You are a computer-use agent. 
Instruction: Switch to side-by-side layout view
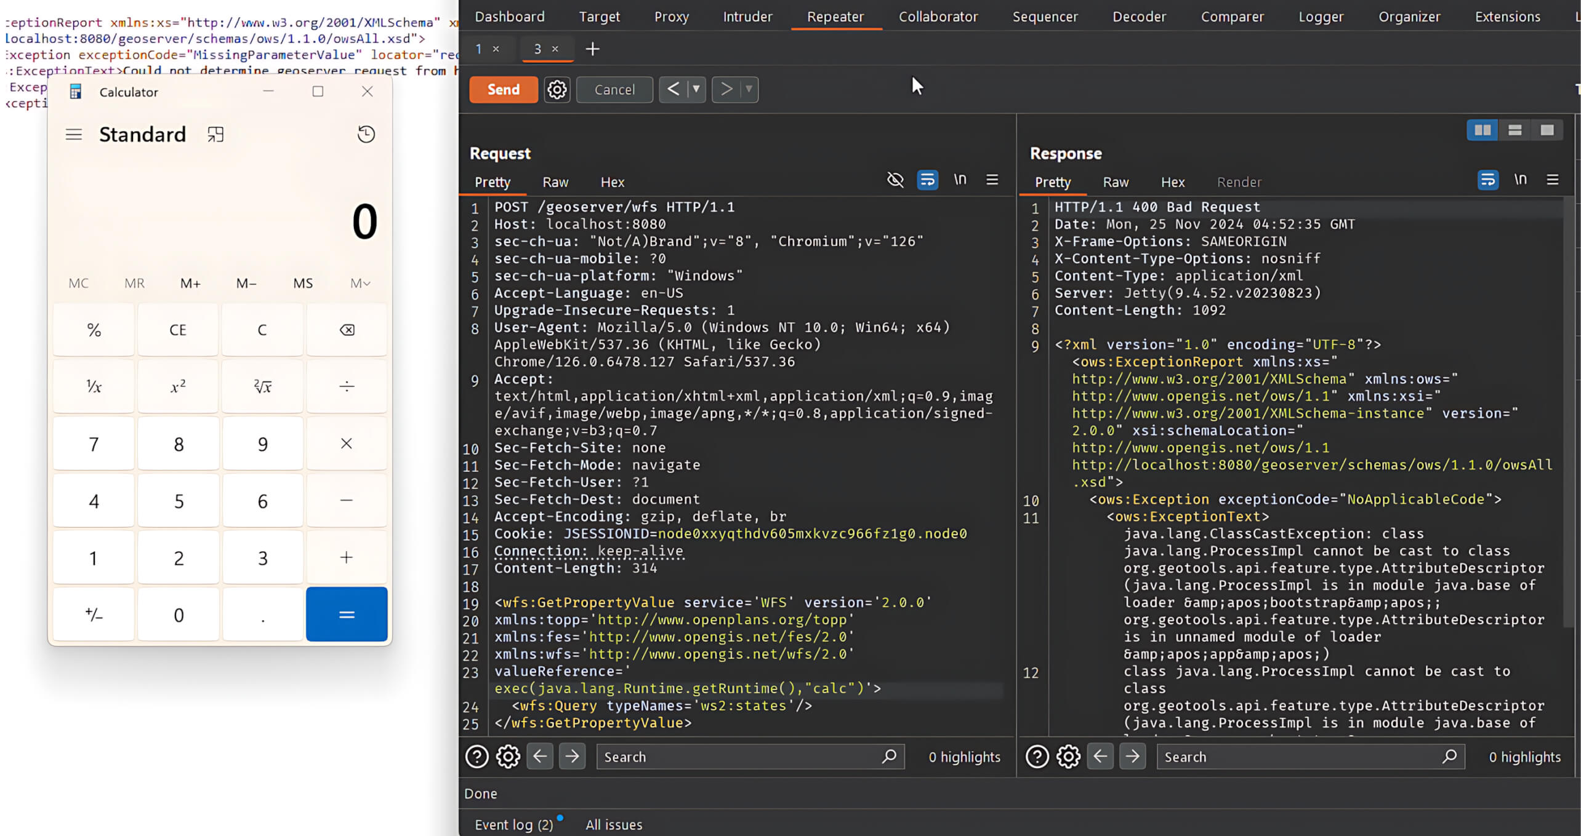coord(1482,130)
